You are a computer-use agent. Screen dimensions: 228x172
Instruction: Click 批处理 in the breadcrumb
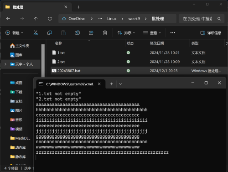click(x=158, y=19)
